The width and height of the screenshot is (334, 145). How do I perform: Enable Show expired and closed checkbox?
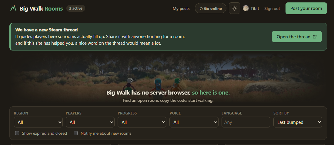pos(17,133)
